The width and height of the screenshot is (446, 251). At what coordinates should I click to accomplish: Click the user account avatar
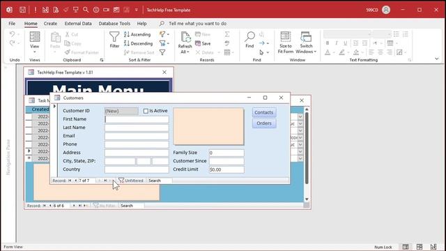pyautogui.click(x=386, y=10)
